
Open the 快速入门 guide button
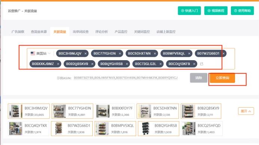click(x=189, y=11)
